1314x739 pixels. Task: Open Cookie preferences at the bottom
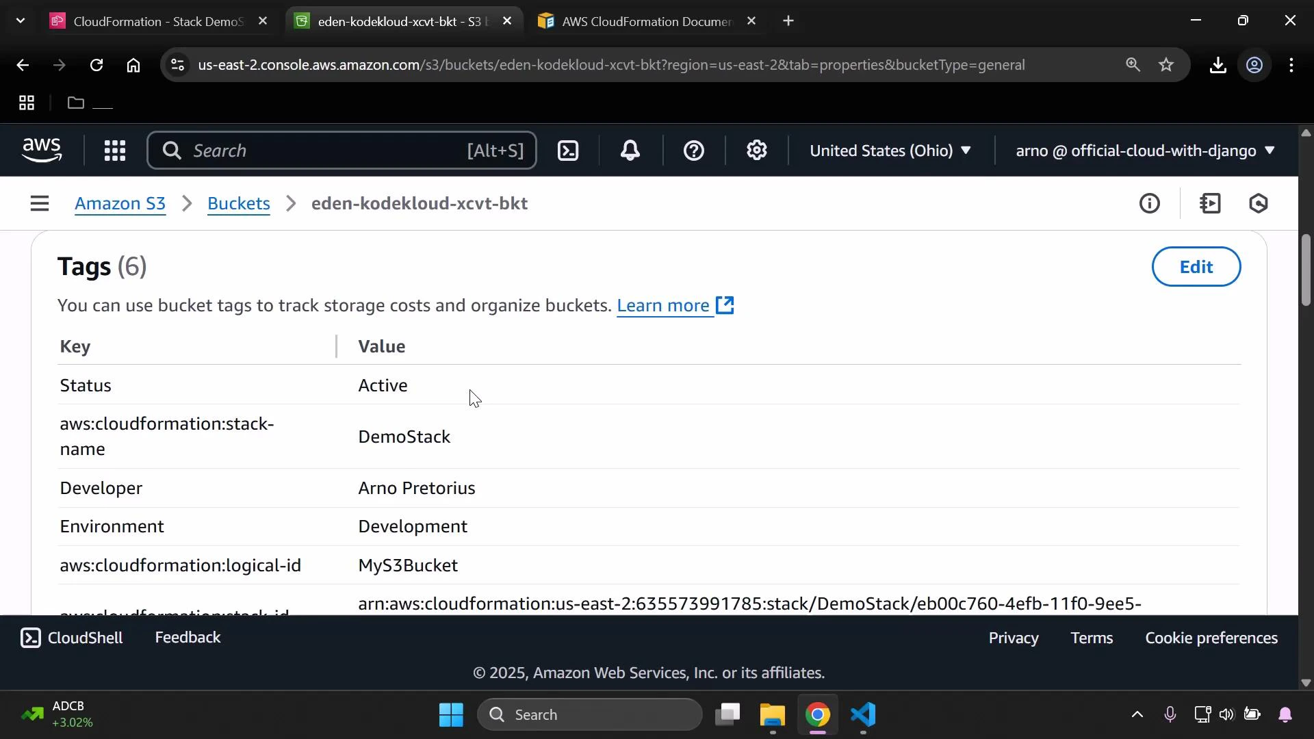(1211, 637)
